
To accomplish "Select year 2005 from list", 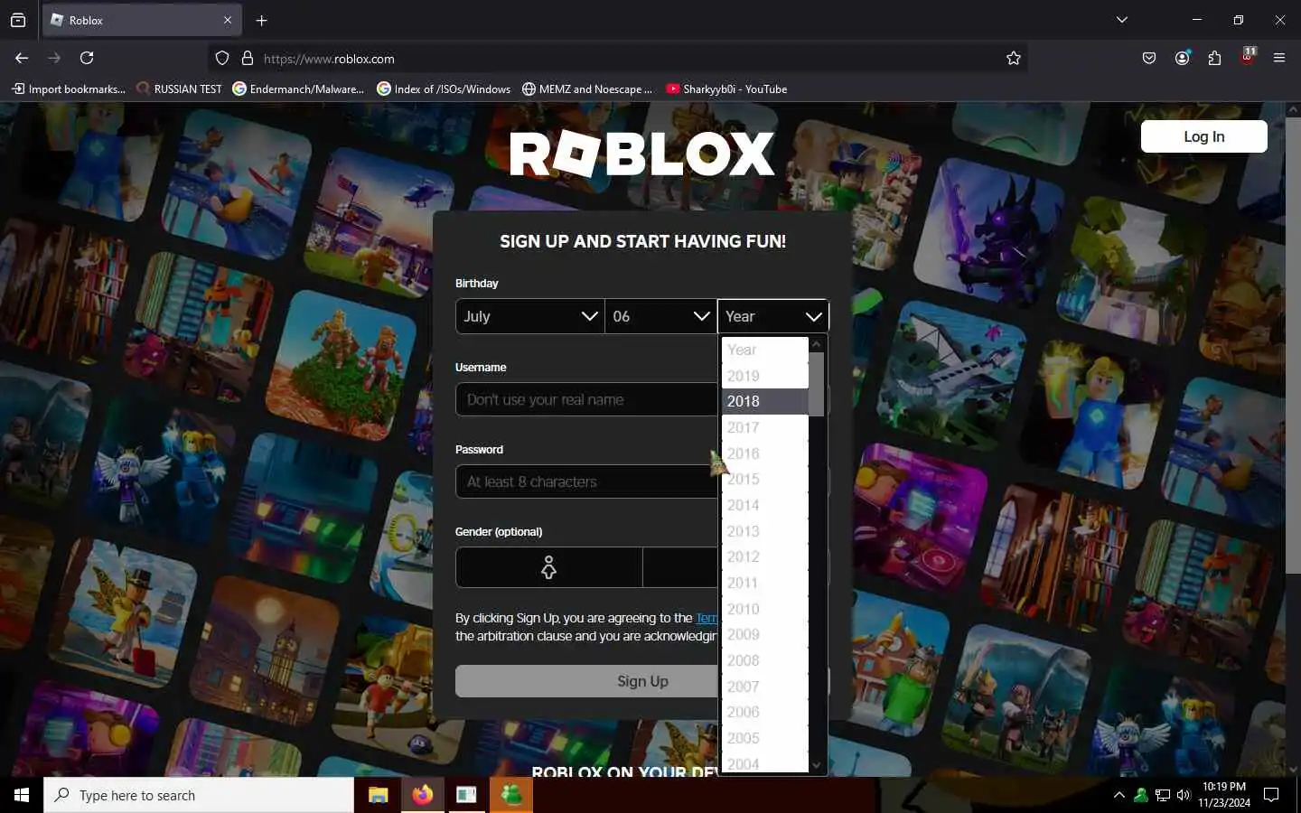I will pos(764,738).
